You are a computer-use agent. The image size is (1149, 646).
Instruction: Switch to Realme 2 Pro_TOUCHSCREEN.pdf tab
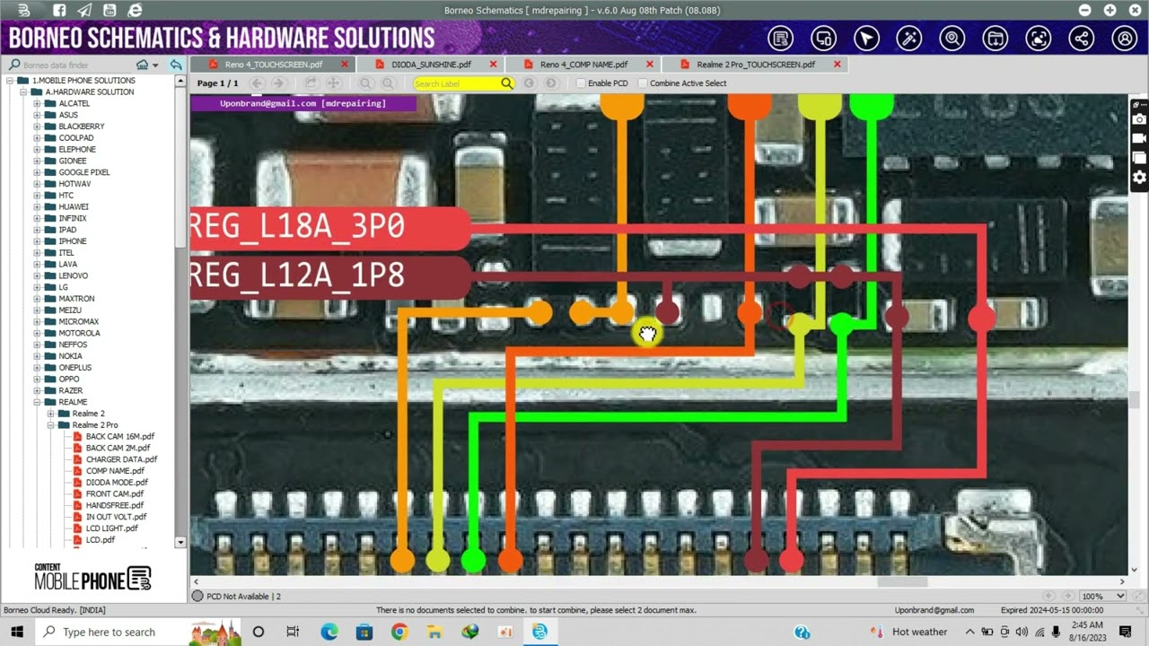[756, 65]
